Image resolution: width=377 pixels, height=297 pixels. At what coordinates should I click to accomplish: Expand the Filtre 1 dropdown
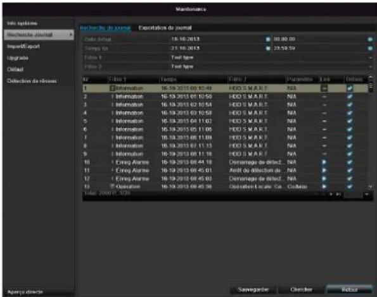pos(370,58)
